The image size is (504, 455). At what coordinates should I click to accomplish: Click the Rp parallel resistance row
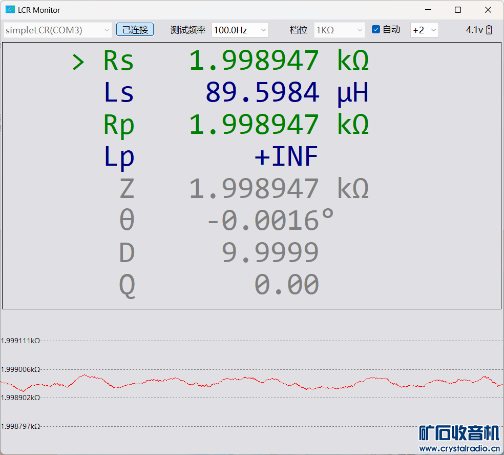(236, 125)
